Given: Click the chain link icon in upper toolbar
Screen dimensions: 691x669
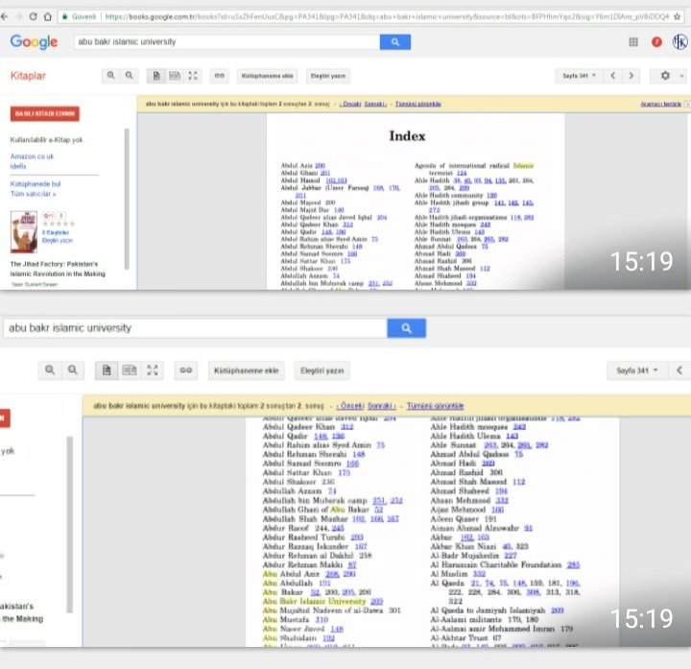Looking at the screenshot, I should (219, 76).
